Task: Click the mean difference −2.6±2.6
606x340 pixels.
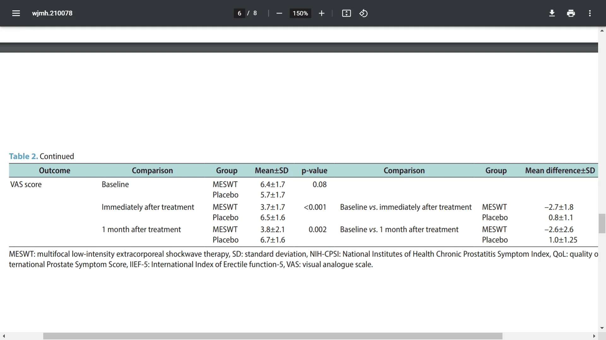Action: pos(559,229)
